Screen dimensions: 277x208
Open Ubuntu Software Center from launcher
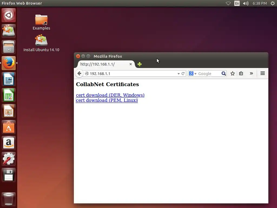9,127
